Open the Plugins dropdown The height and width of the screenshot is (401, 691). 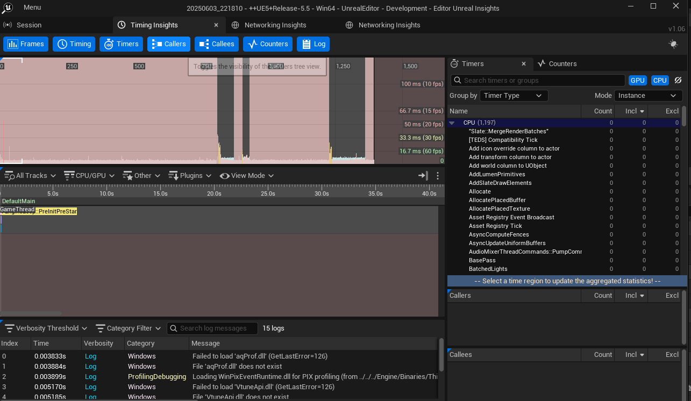(190, 175)
